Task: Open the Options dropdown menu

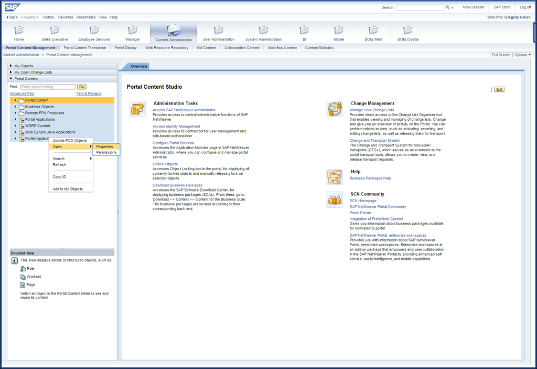Action: pyautogui.click(x=522, y=55)
